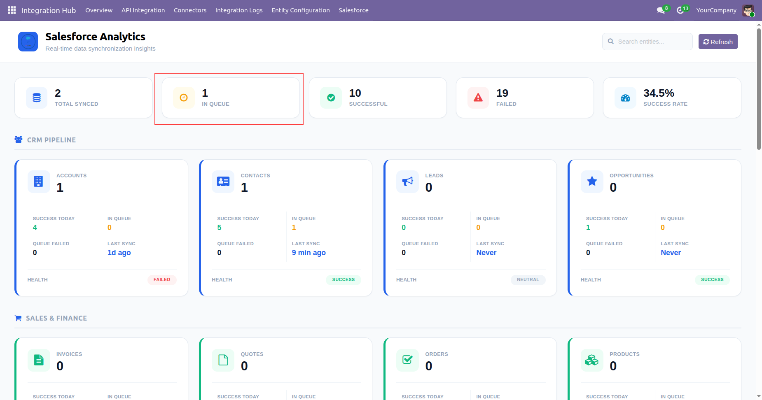This screenshot has width=762, height=400.
Task: Click the Opportunities star icon
Action: pos(592,181)
